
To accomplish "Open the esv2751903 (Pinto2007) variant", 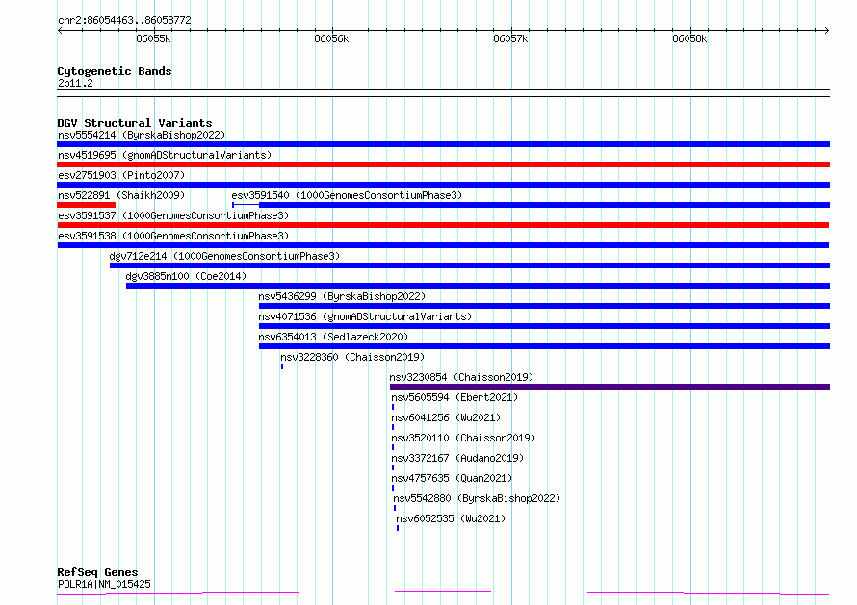I will [x=121, y=175].
